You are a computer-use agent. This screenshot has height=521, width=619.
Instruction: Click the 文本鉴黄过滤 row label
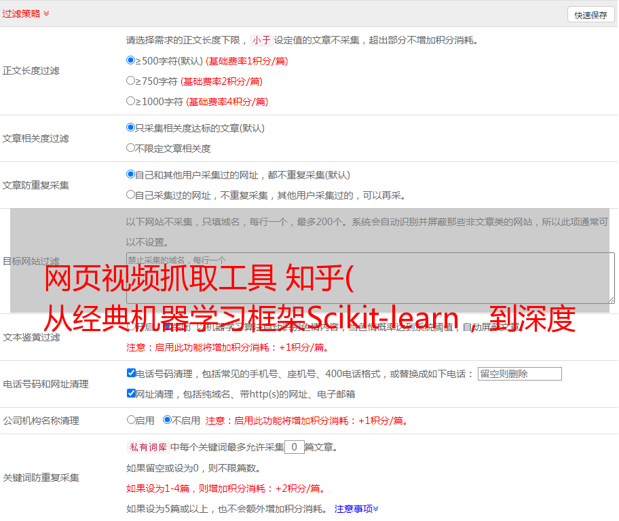32,337
